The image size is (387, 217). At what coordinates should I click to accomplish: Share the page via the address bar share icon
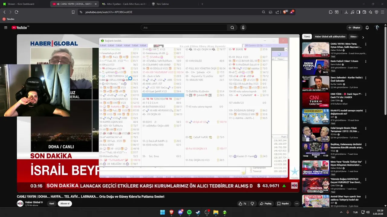[x=277, y=12]
